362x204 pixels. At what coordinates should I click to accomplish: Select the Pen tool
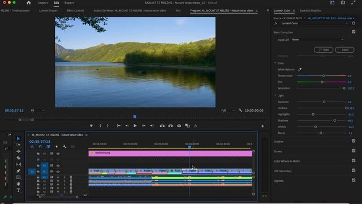(18, 171)
